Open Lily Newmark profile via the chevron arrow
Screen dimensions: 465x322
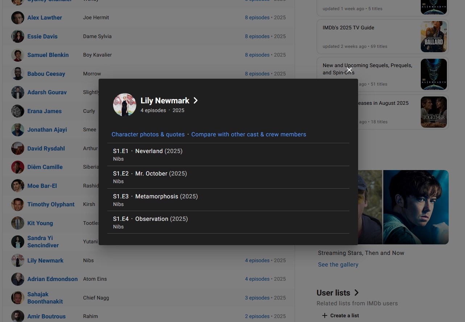[196, 100]
